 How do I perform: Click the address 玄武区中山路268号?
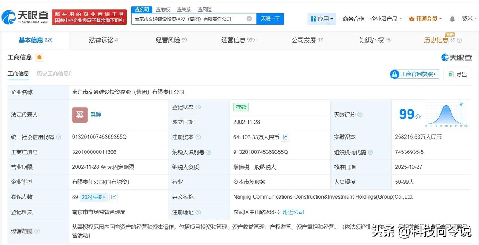pyautogui.click(x=256, y=212)
